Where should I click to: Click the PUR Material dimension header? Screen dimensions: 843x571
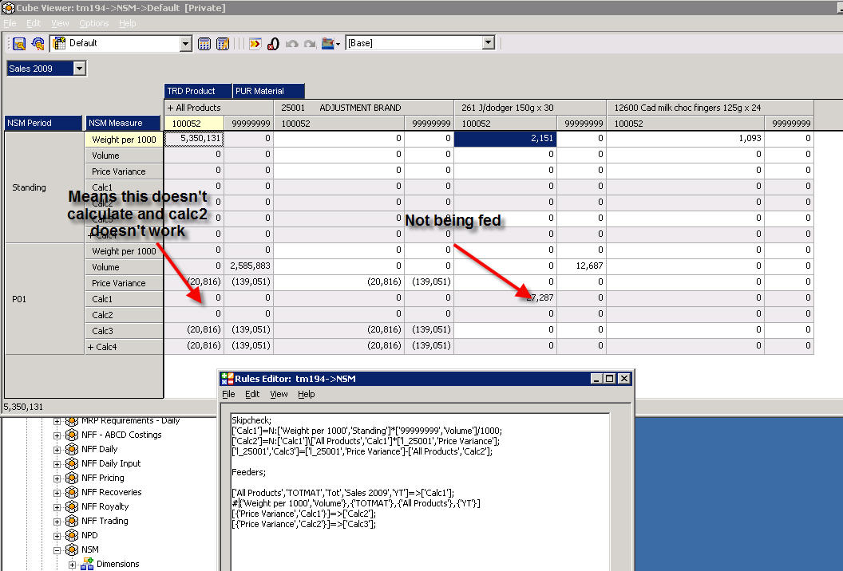coord(268,91)
